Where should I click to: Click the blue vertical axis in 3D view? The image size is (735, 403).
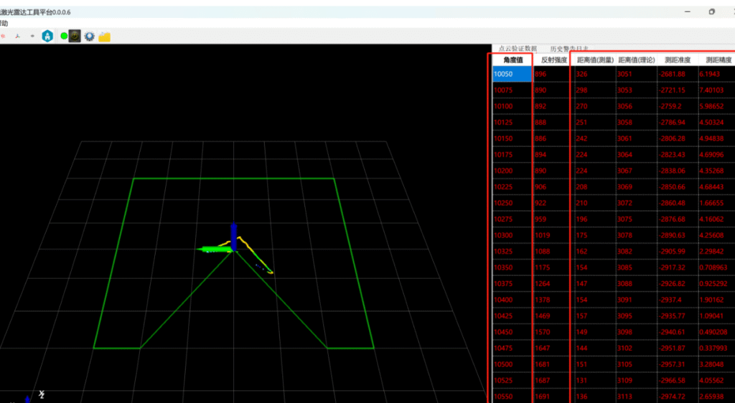(233, 234)
